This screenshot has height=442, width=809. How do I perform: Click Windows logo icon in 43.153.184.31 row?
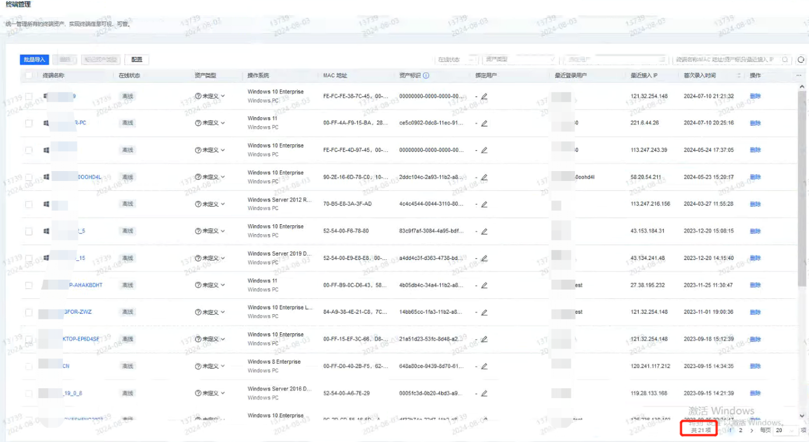(46, 231)
